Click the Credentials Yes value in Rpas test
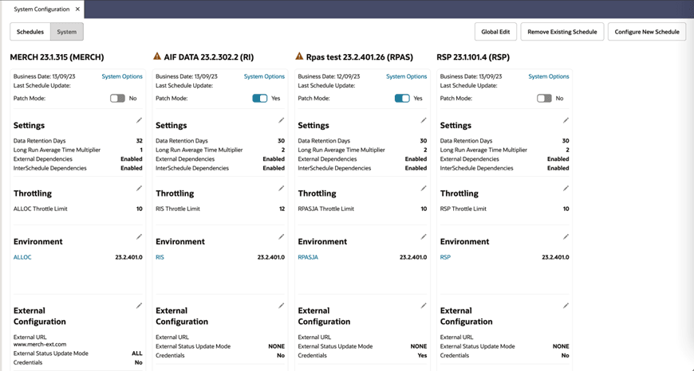The image size is (694, 371). coord(422,355)
